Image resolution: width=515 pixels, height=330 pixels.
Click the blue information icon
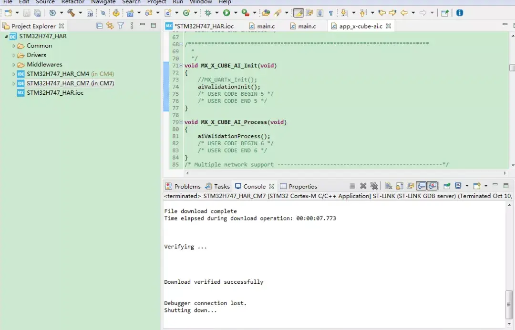point(460,13)
